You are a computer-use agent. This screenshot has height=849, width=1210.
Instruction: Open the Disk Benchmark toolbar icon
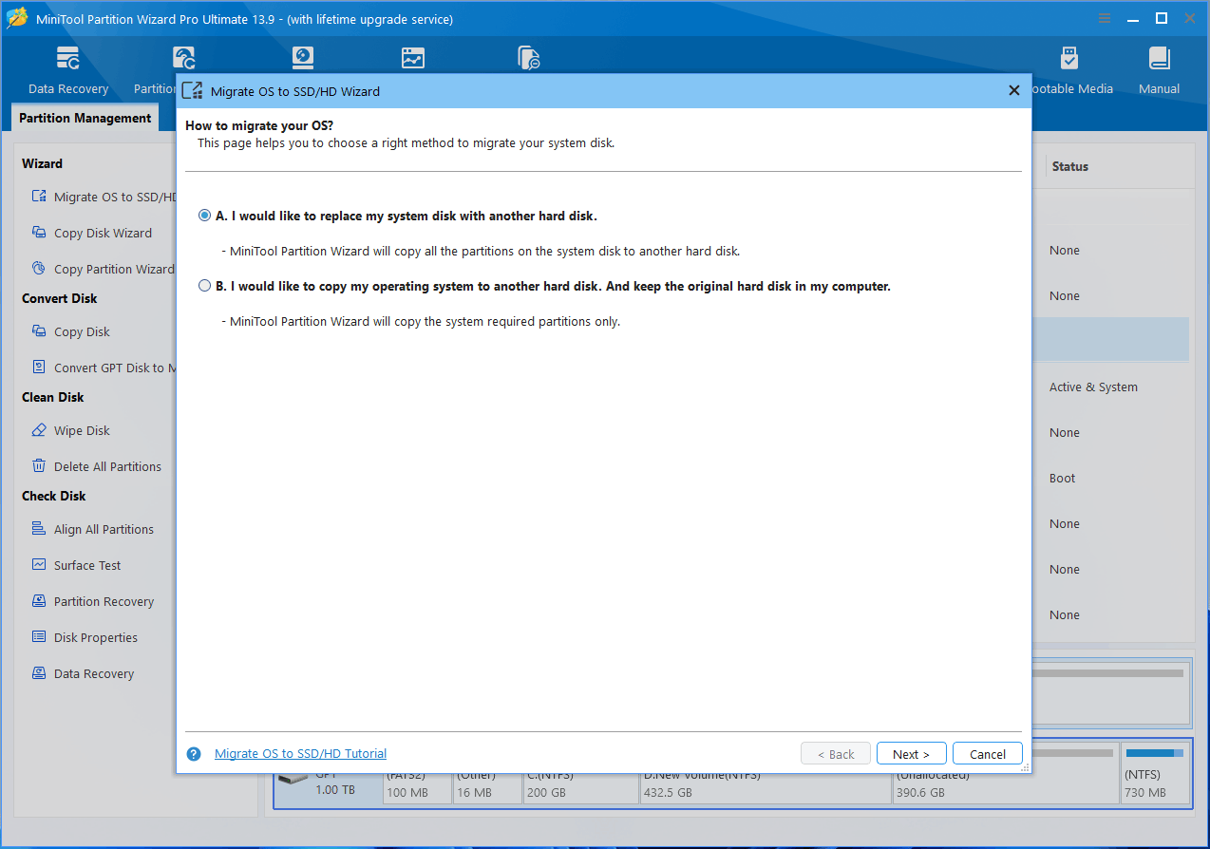302,58
